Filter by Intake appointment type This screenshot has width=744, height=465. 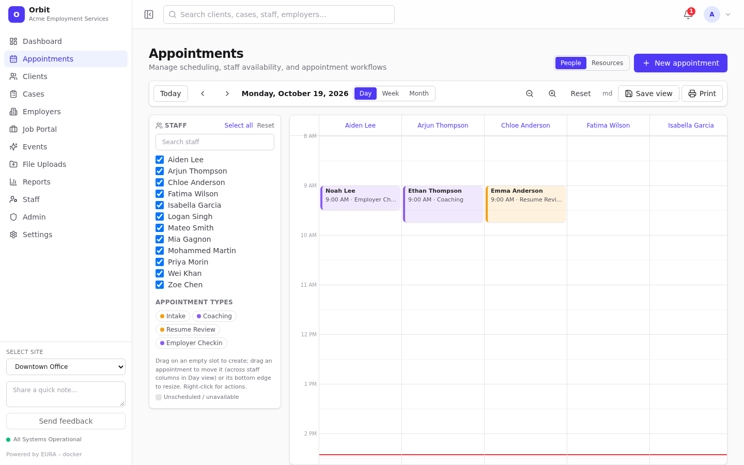tap(173, 316)
